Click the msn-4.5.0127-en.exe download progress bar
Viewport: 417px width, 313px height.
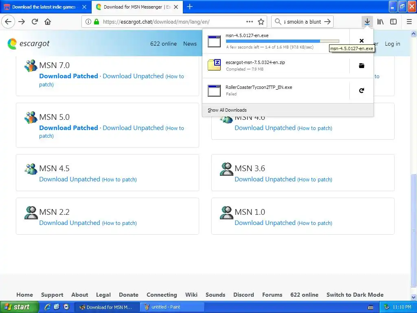coord(283,41)
